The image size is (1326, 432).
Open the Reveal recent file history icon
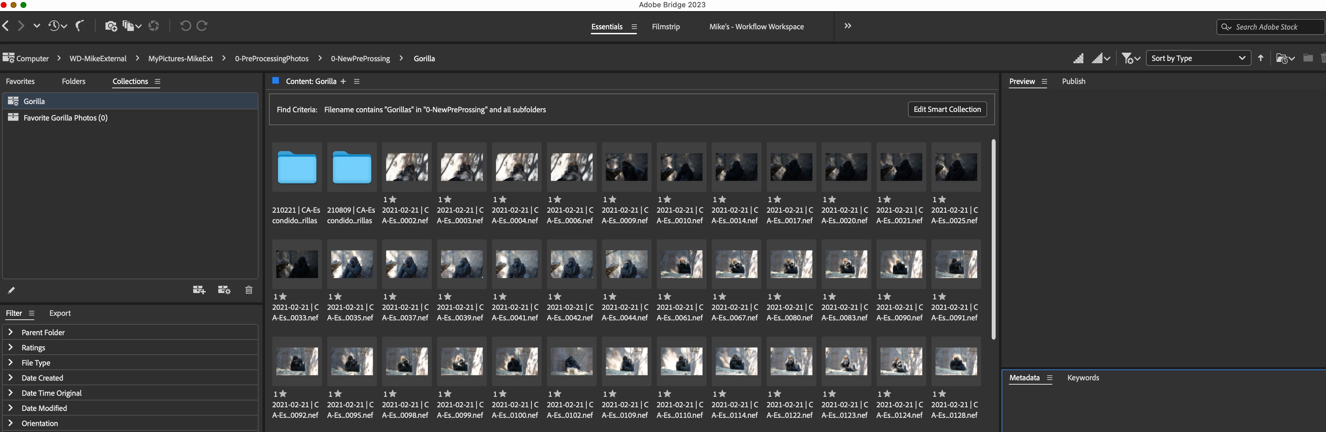click(x=57, y=26)
